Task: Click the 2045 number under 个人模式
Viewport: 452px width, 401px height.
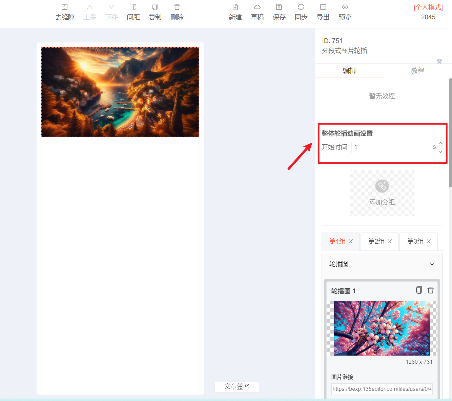Action: click(x=428, y=17)
